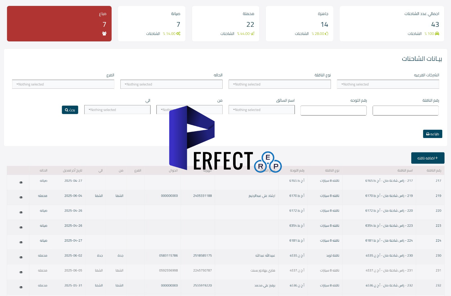Open the الي (to) dropdown
The height and width of the screenshot is (296, 451).
click(x=117, y=110)
